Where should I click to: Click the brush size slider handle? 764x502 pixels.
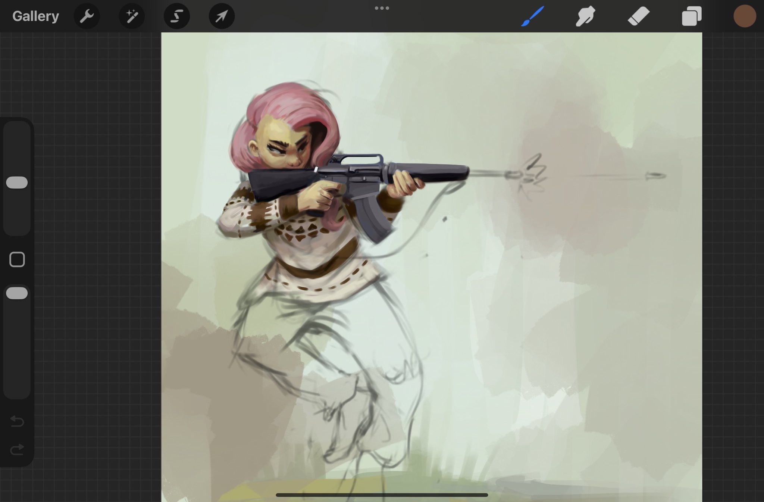17,183
